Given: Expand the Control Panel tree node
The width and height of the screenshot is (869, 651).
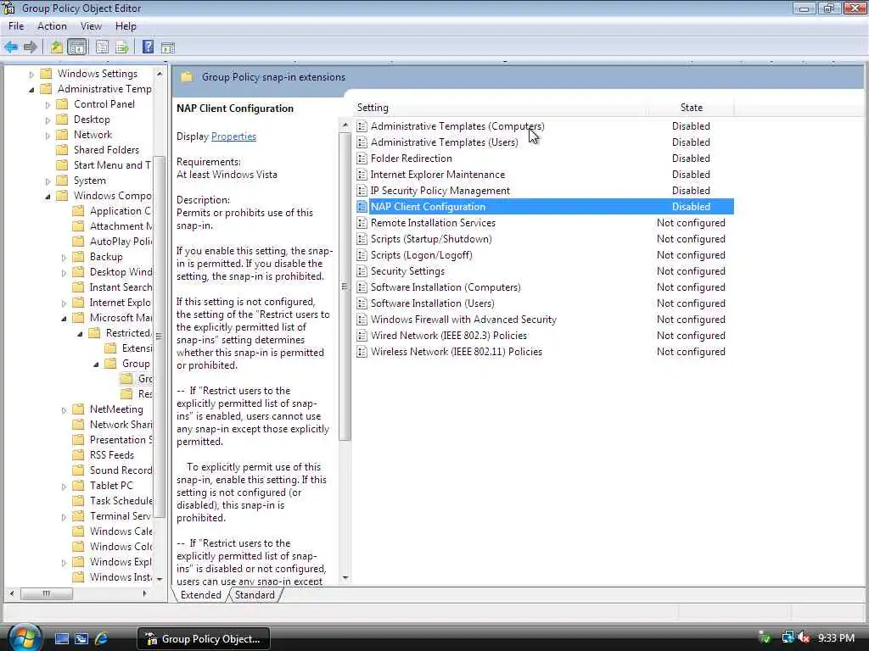Looking at the screenshot, I should point(48,104).
